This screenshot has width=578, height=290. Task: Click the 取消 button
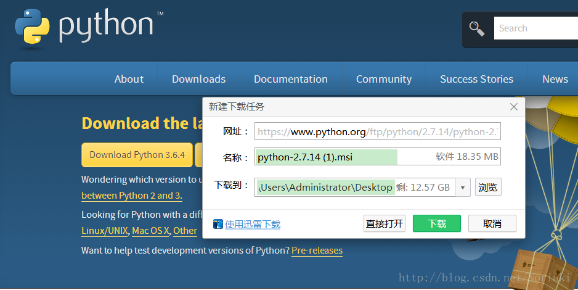492,223
